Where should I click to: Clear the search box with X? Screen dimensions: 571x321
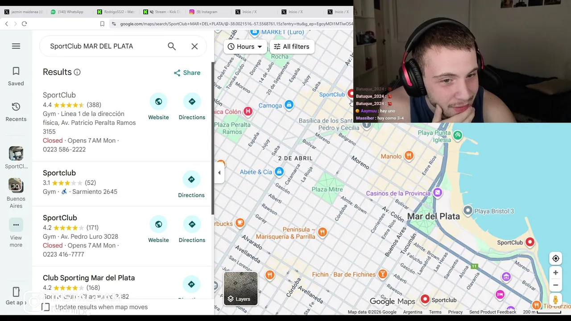(194, 46)
